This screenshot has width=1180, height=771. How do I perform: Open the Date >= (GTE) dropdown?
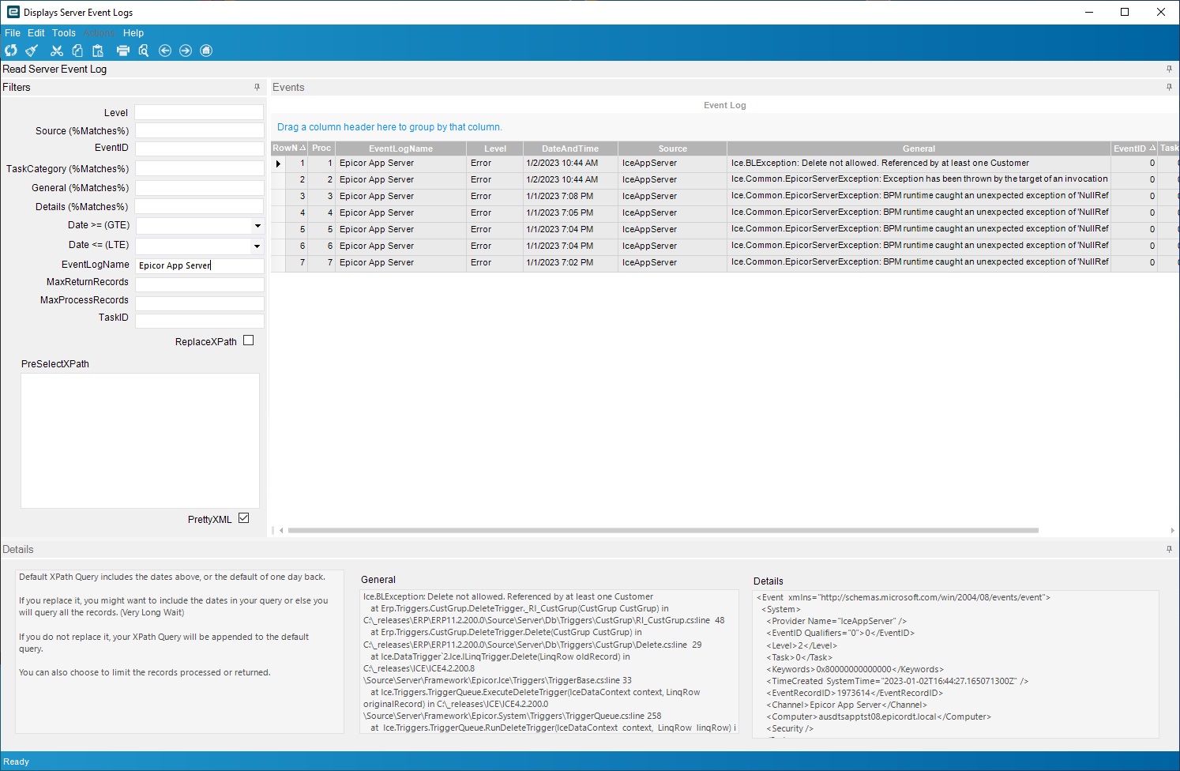(x=257, y=226)
